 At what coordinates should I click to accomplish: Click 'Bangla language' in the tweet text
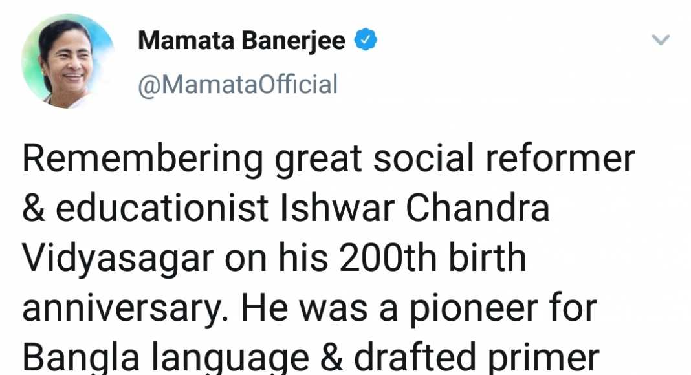tap(166, 358)
